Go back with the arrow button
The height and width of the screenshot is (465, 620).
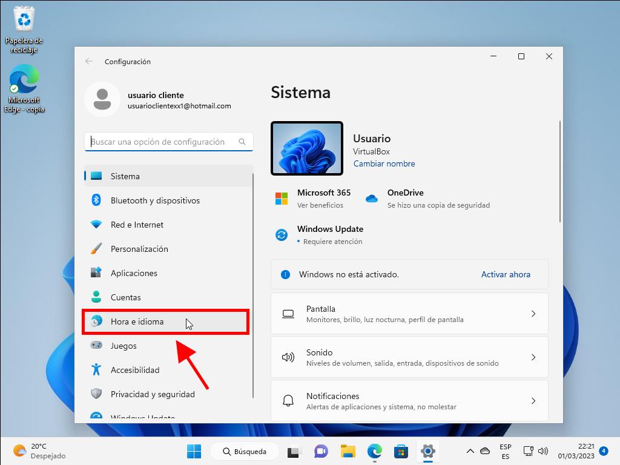pos(89,62)
